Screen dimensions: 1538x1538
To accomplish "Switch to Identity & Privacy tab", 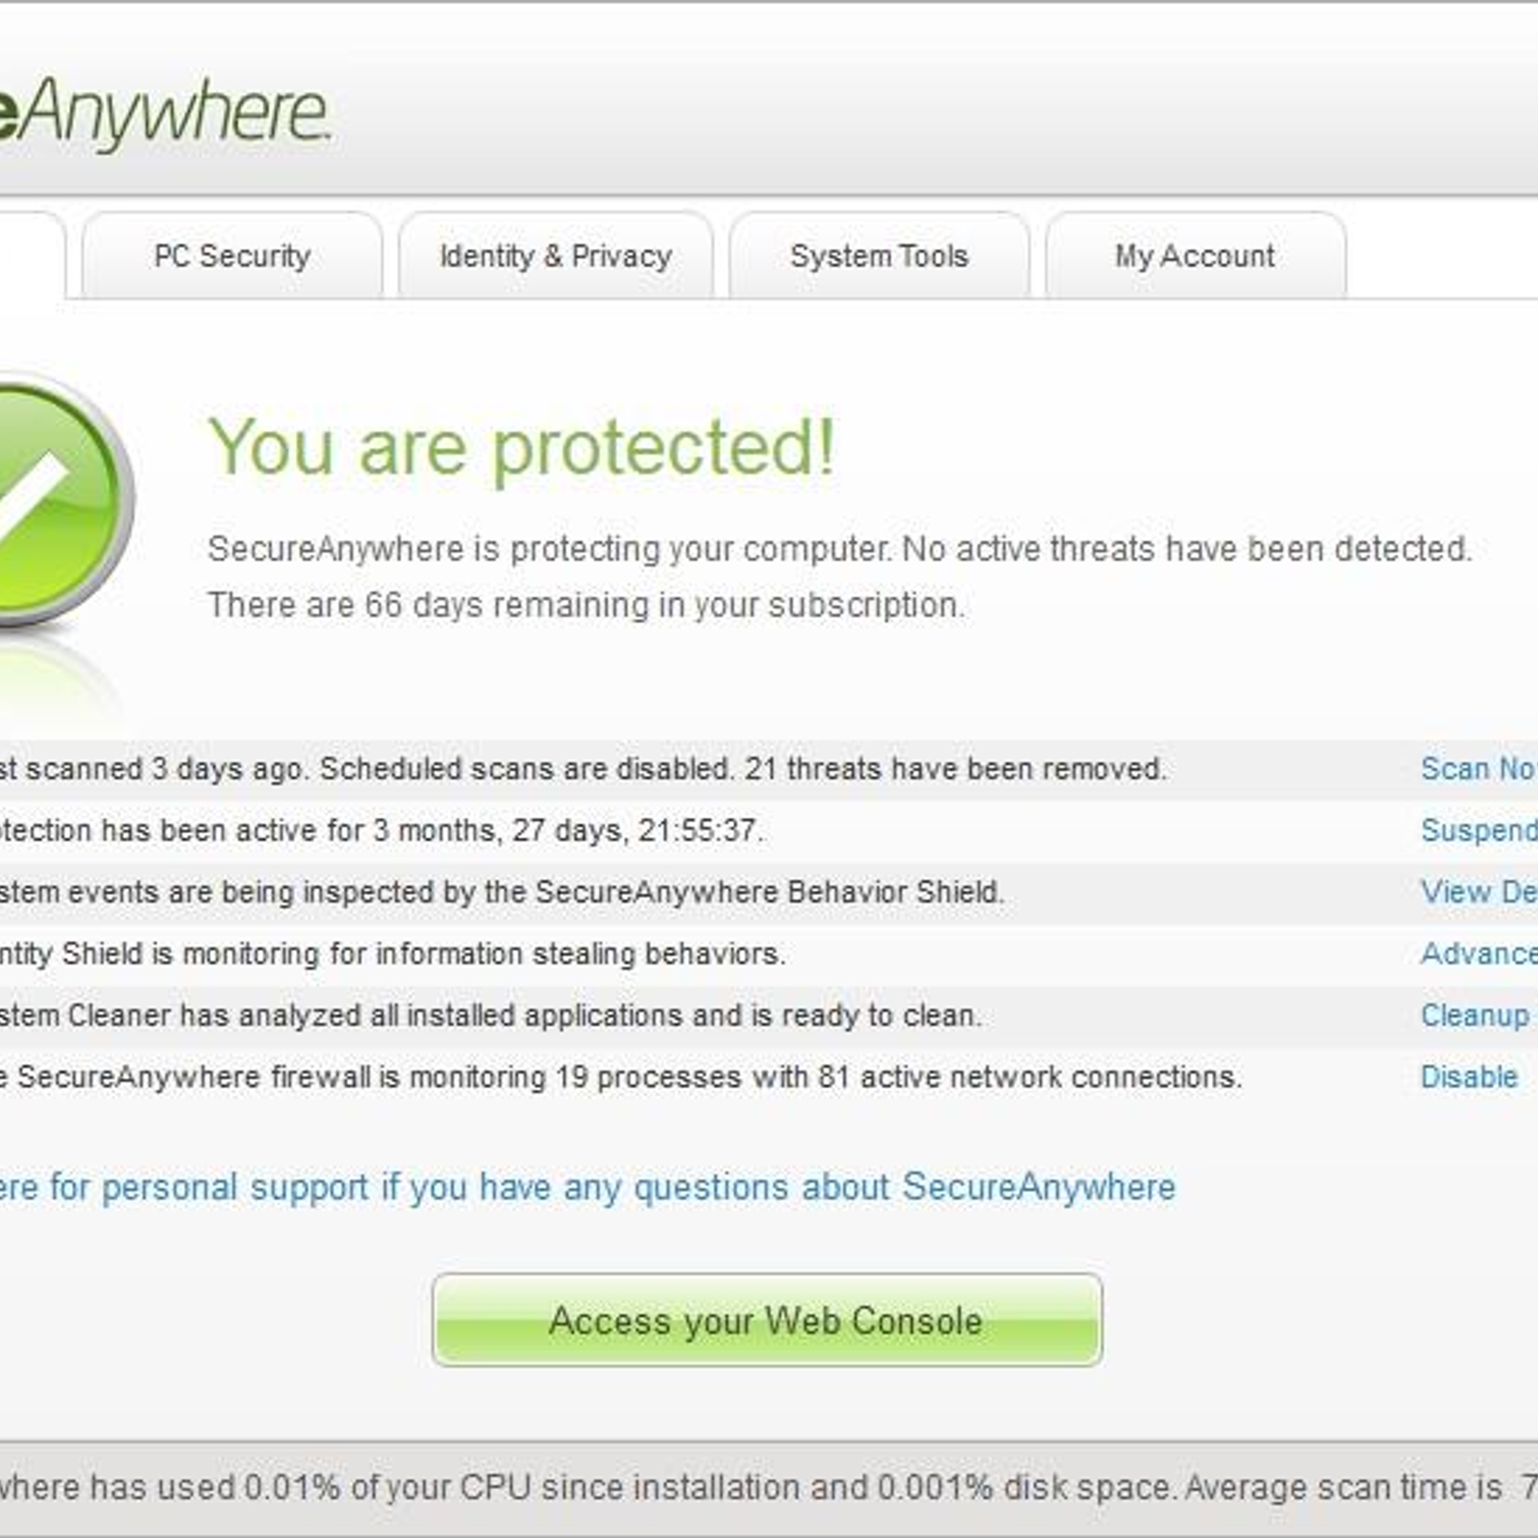I will (556, 256).
